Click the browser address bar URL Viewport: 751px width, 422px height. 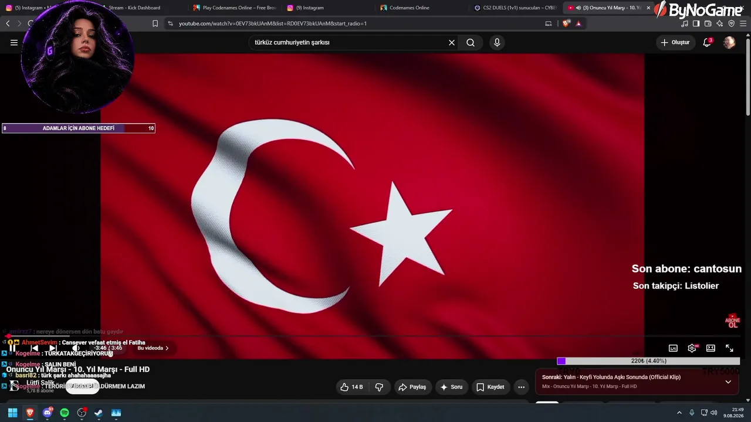pyautogui.click(x=273, y=23)
